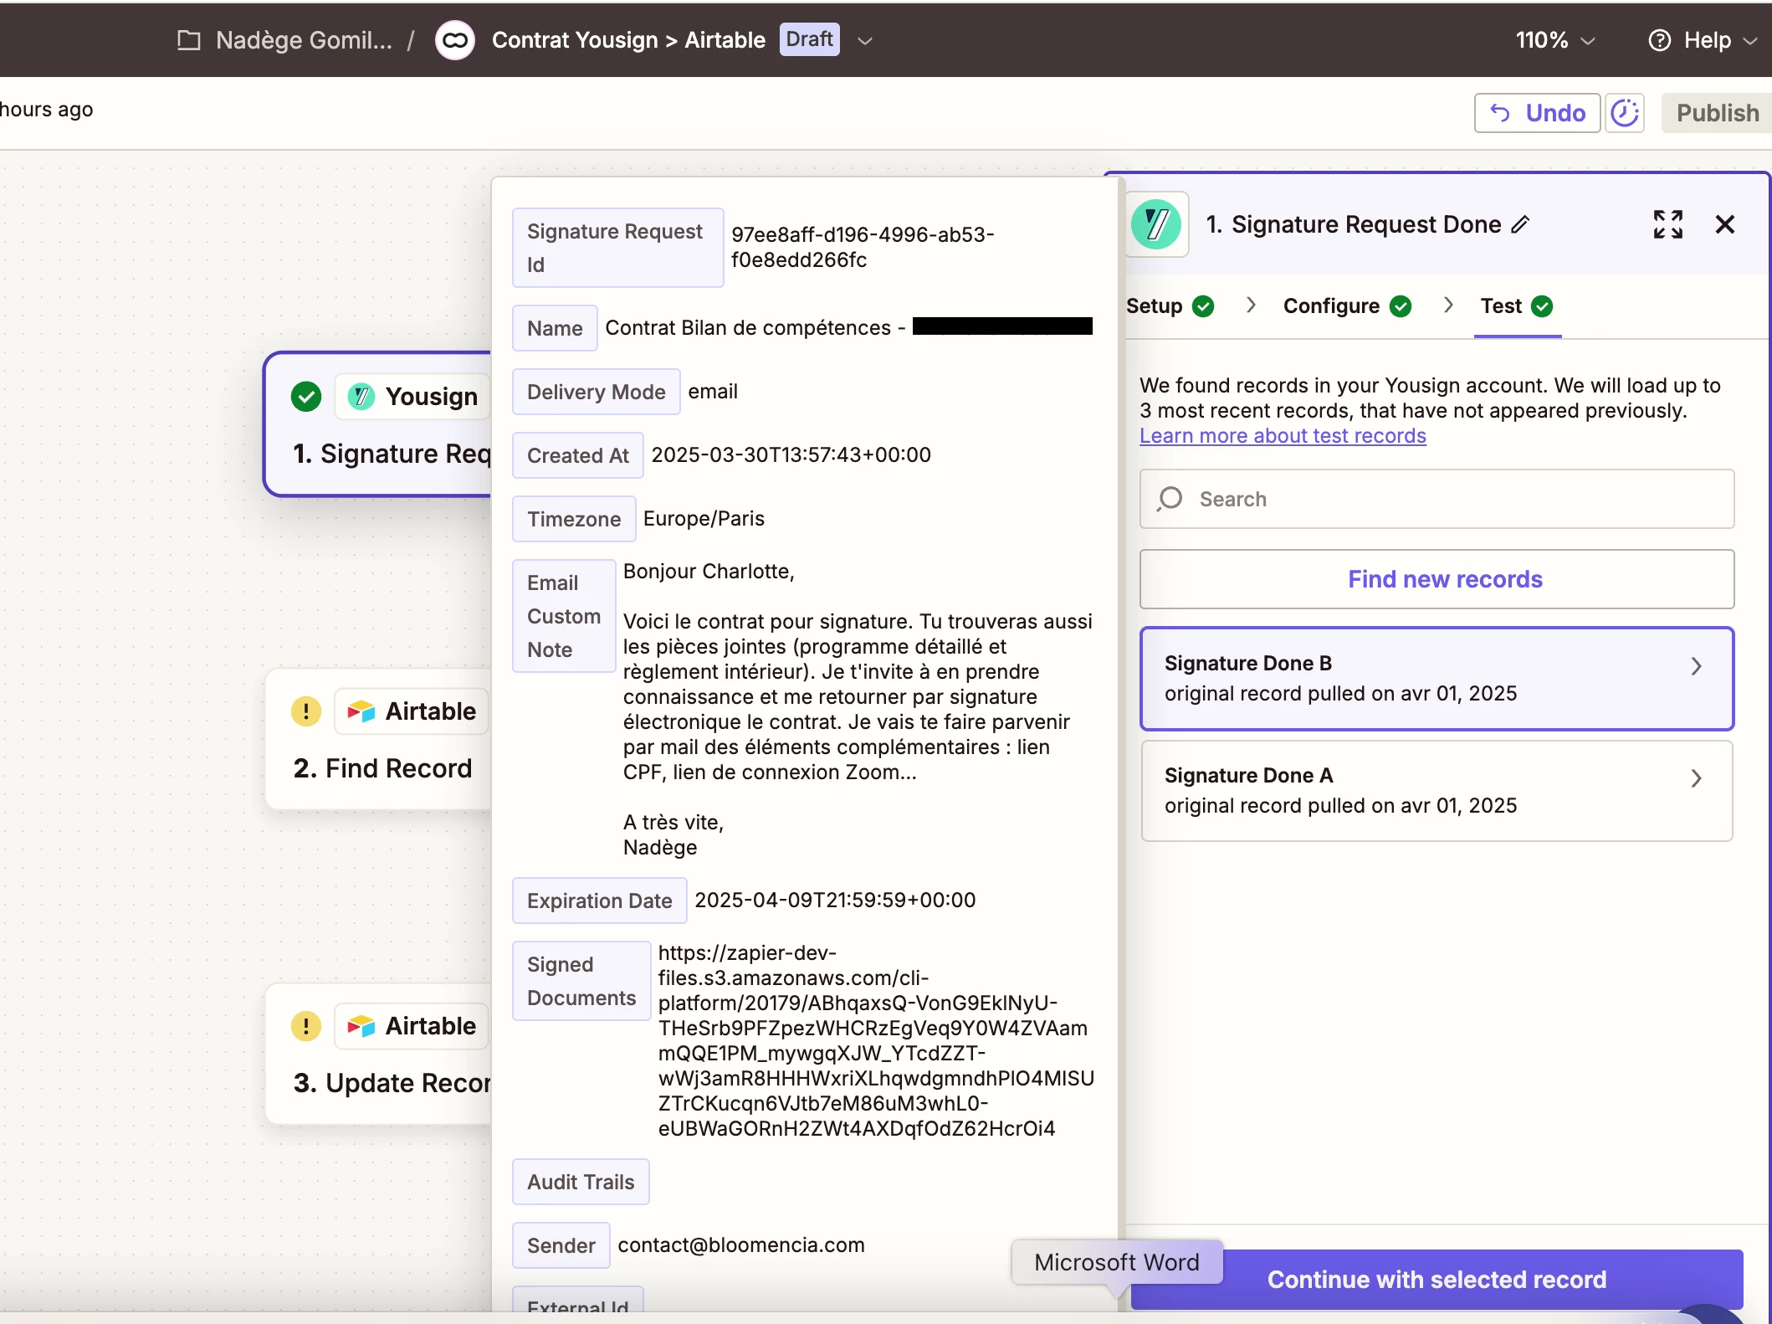Click the Audit Trails field label
The height and width of the screenshot is (1324, 1772).
(581, 1182)
